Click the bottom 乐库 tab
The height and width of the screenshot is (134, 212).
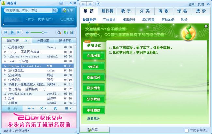(94, 130)
